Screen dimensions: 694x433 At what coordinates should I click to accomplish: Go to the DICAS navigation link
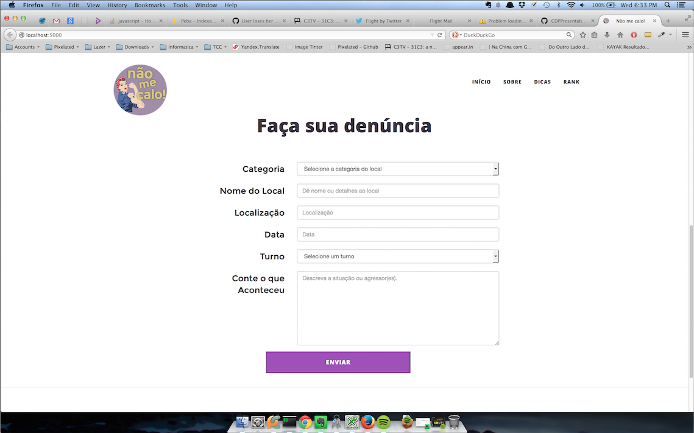[x=542, y=82]
